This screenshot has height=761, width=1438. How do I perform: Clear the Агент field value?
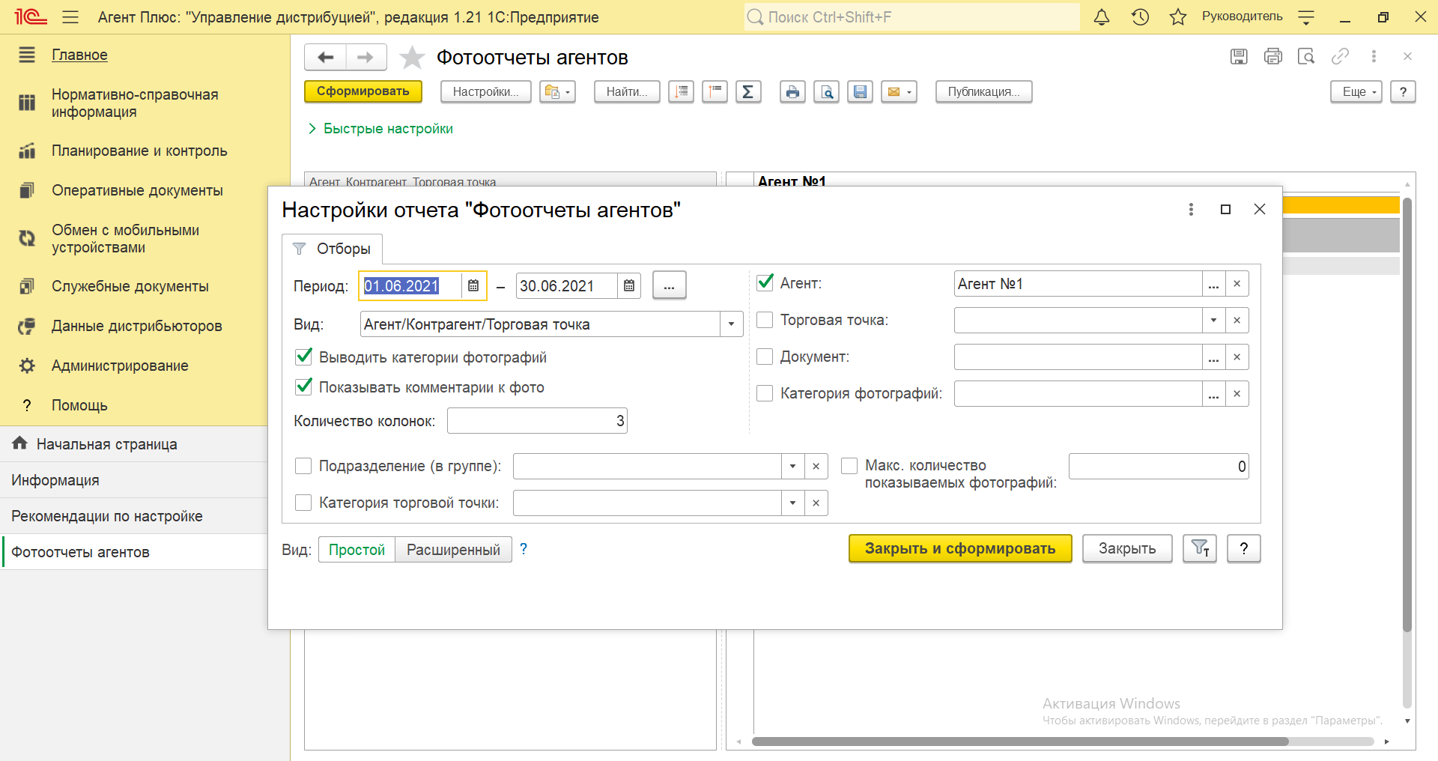click(1237, 284)
